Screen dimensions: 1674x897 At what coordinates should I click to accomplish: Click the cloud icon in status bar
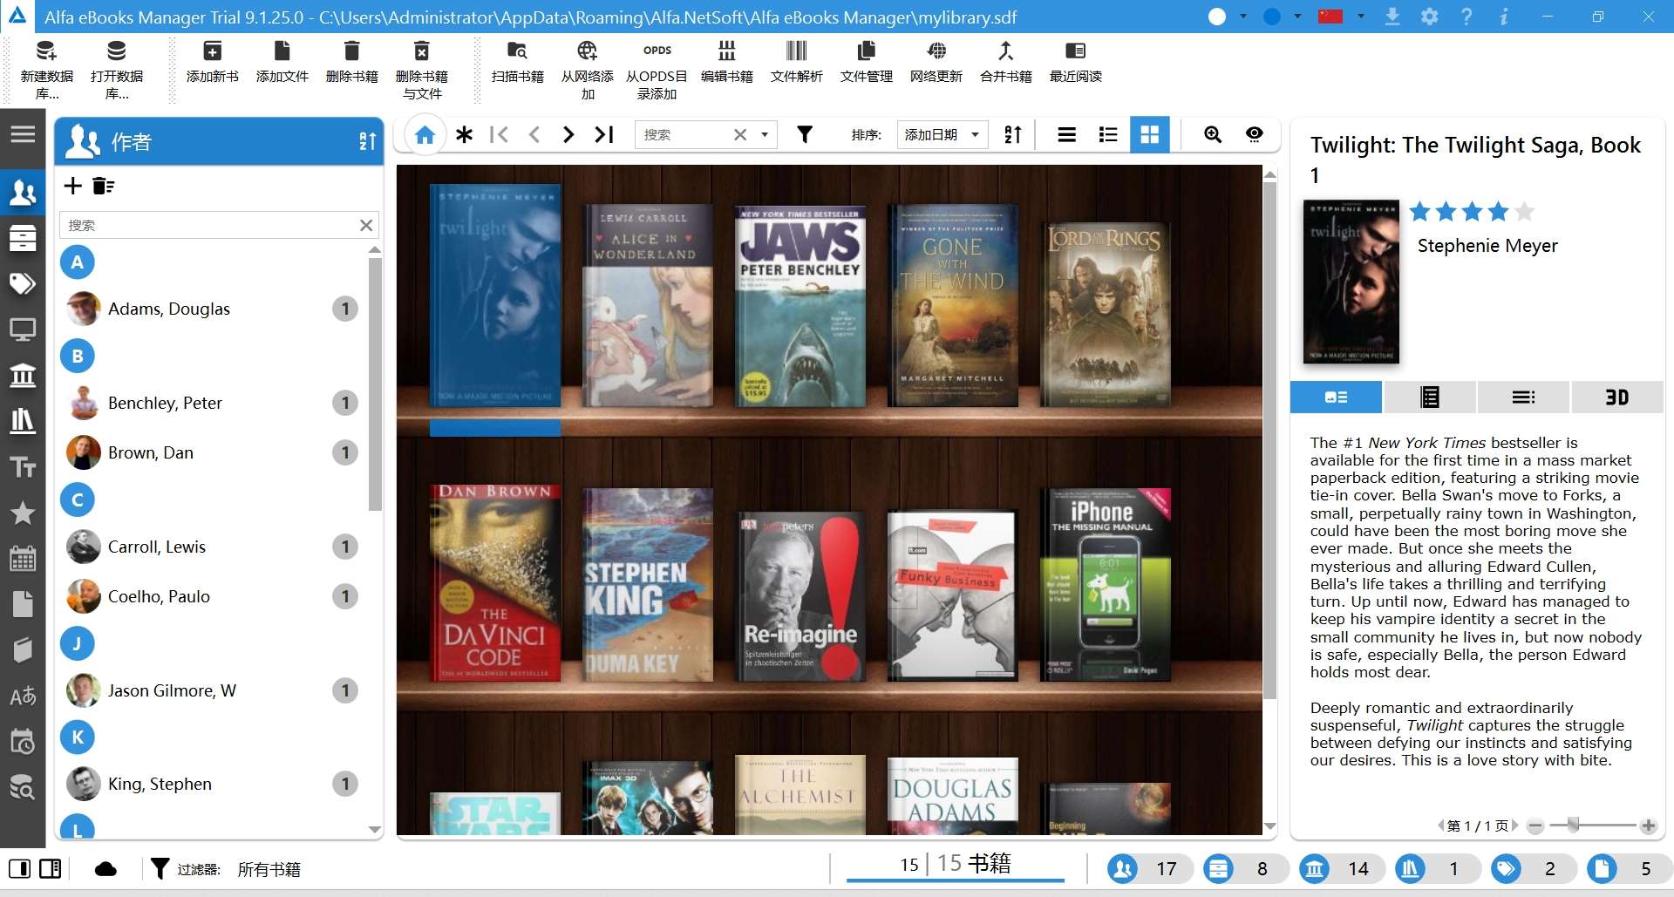tap(105, 869)
